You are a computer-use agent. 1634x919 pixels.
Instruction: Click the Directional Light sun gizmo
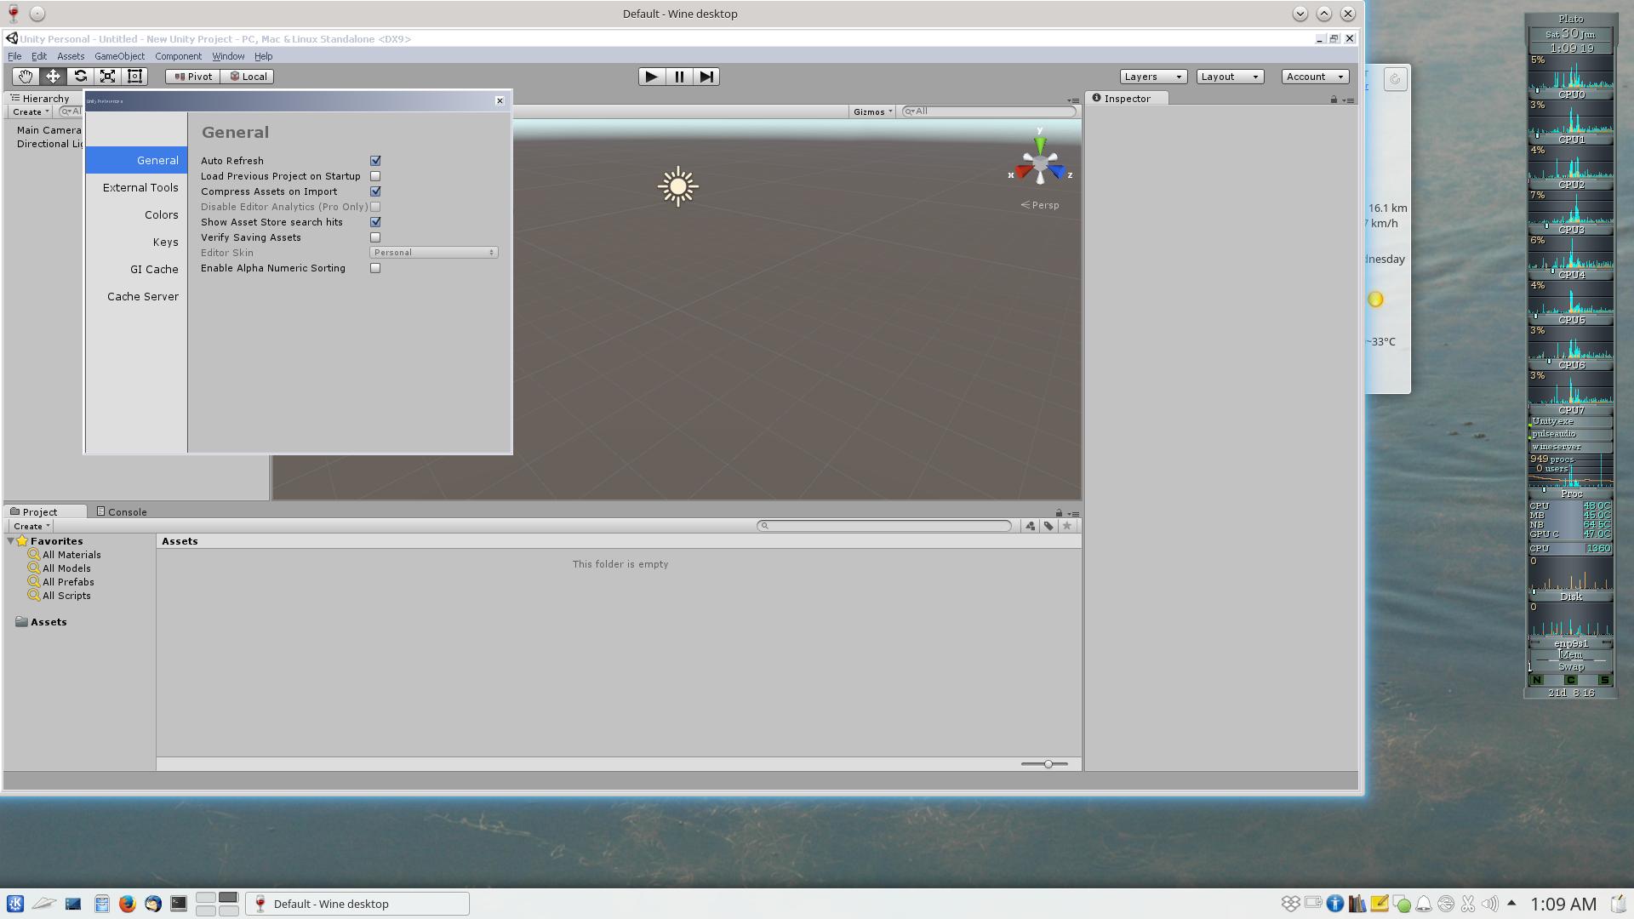point(678,186)
